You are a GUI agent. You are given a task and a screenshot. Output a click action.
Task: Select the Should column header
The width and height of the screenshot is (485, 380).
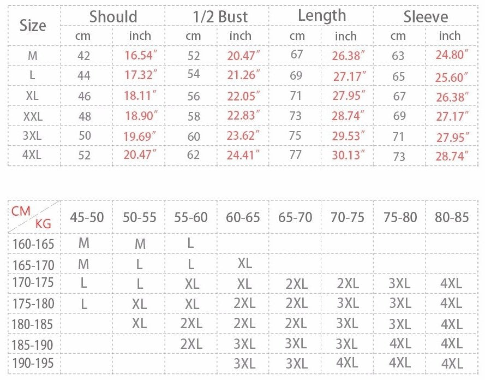point(113,16)
